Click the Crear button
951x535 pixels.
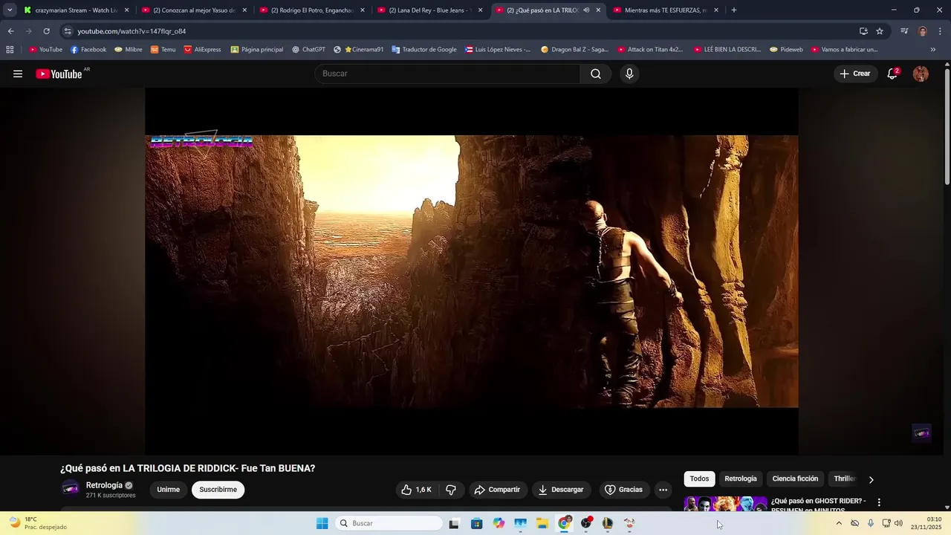[855, 74]
